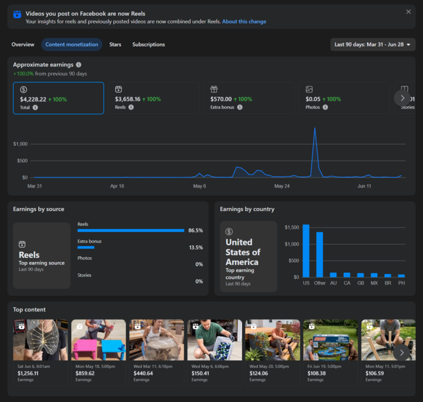Open the About this change link
This screenshot has width=423, height=402.
tap(244, 22)
